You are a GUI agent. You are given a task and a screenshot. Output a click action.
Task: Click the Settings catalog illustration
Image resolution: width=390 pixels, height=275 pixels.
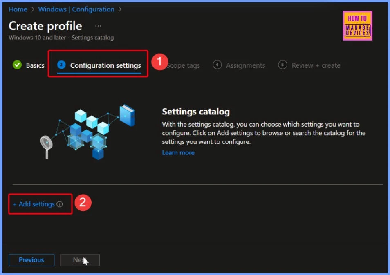click(x=88, y=132)
